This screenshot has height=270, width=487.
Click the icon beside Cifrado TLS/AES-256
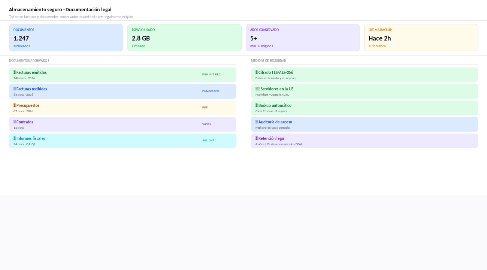tap(257, 72)
